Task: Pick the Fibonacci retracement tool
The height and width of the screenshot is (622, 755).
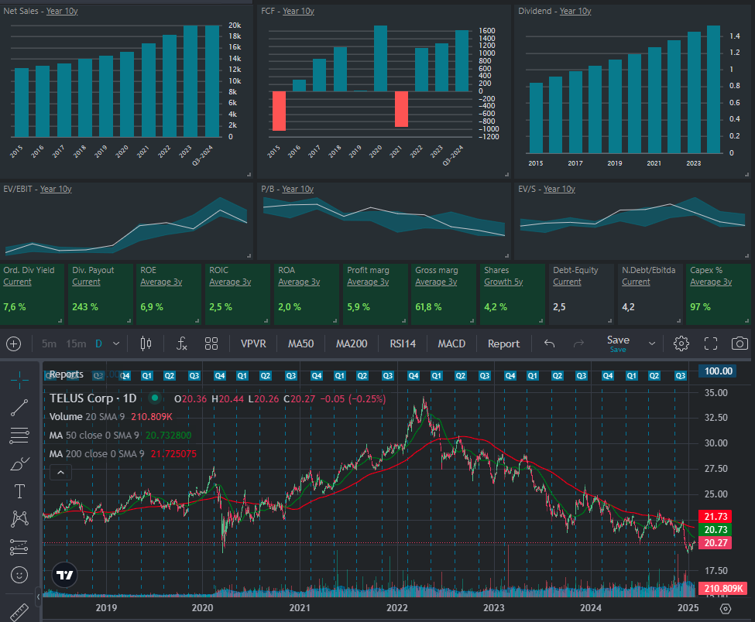Action: point(19,436)
